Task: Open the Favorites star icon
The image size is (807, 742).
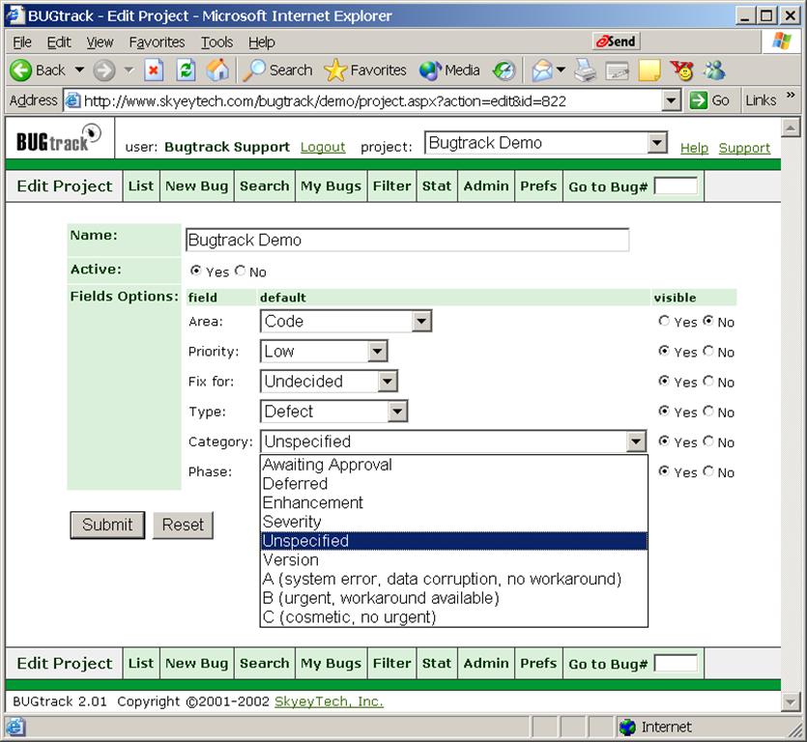Action: [335, 71]
